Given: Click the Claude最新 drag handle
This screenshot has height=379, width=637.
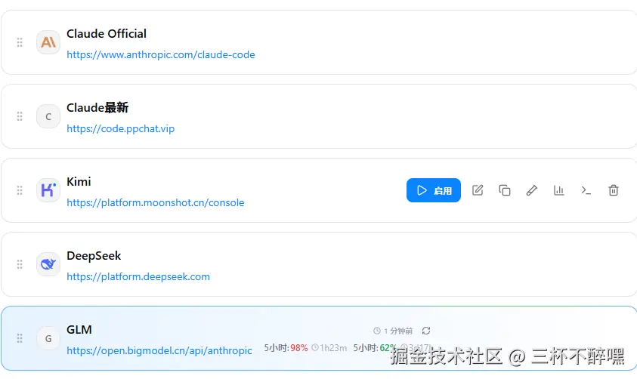Looking at the screenshot, I should pyautogui.click(x=20, y=116).
